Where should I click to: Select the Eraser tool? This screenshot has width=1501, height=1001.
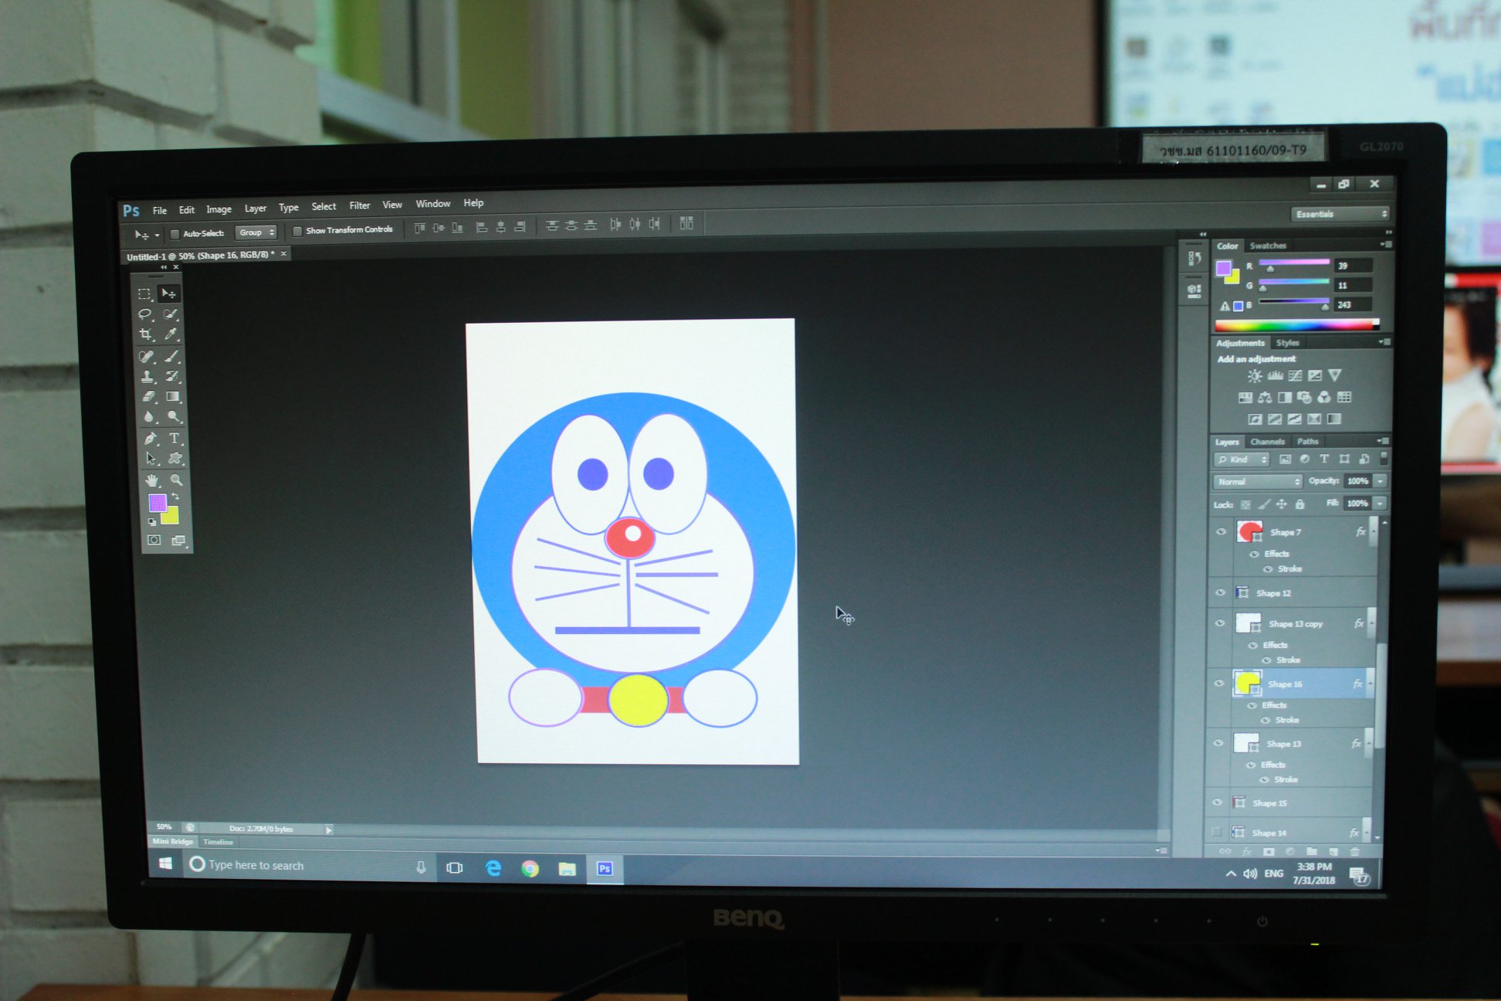click(x=148, y=396)
